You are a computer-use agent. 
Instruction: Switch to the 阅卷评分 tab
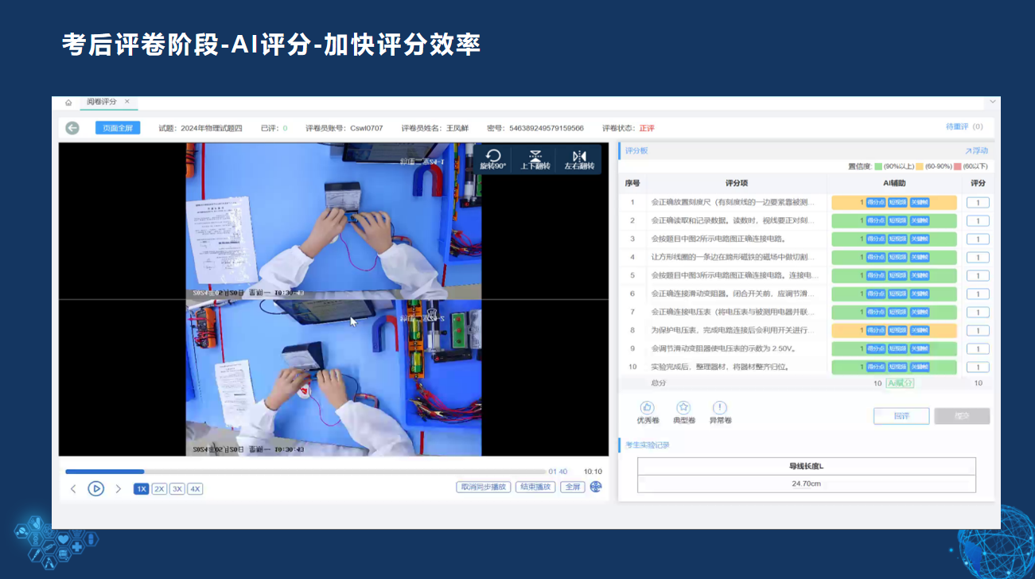tap(101, 103)
